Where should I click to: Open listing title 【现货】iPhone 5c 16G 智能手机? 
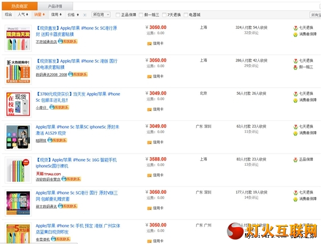[x=76, y=163]
